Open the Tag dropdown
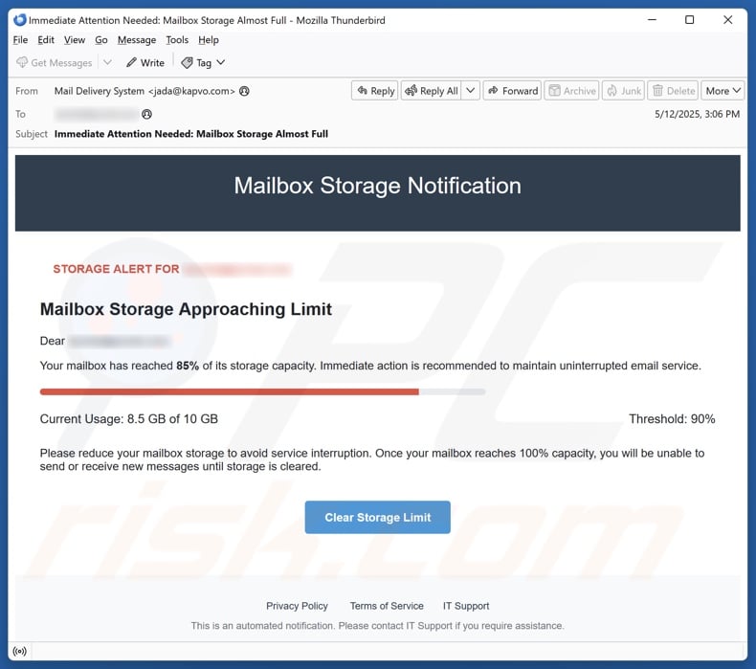The image size is (756, 669). pyautogui.click(x=203, y=63)
